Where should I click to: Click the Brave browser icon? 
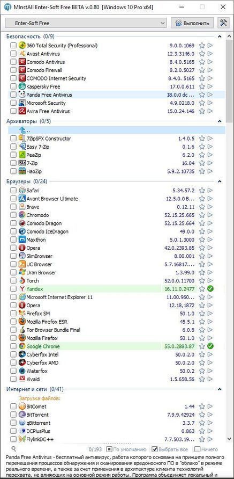pyautogui.click(x=22, y=207)
